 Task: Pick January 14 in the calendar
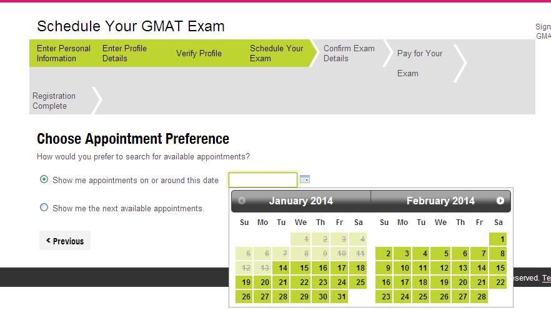tap(282, 268)
